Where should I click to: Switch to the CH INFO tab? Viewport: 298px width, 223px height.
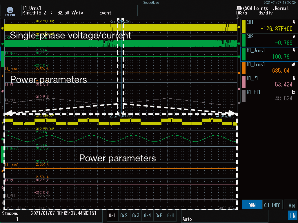pyautogui.click(x=272, y=205)
